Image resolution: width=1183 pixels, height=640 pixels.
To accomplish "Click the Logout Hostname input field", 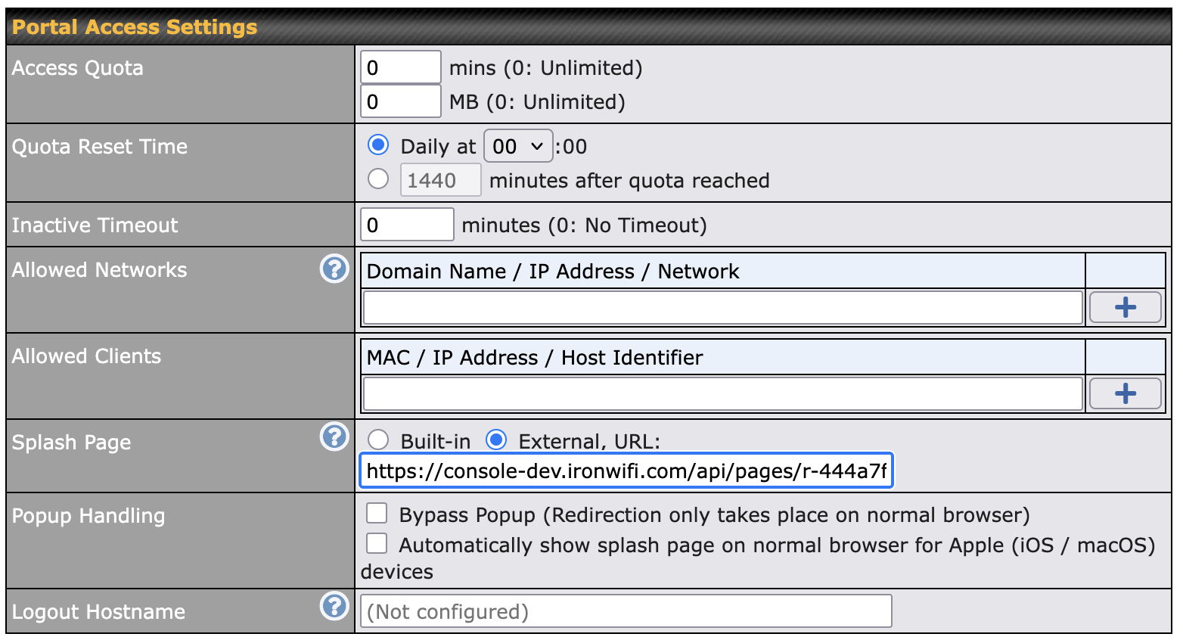I will (x=626, y=611).
